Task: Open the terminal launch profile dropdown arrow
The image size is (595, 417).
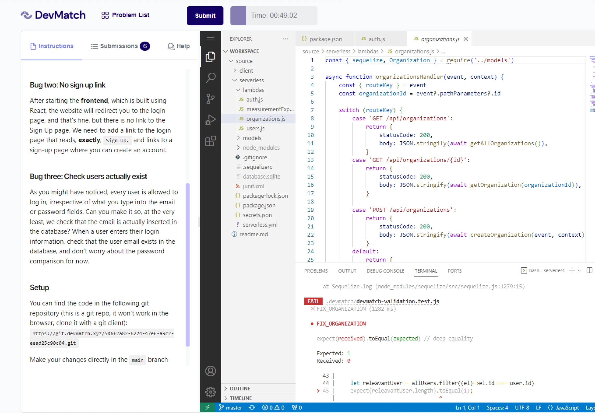Action: 579,270
